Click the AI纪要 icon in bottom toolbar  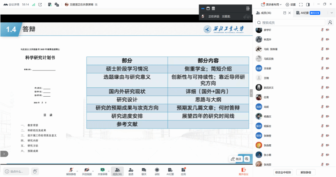pyautogui.click(x=170, y=170)
